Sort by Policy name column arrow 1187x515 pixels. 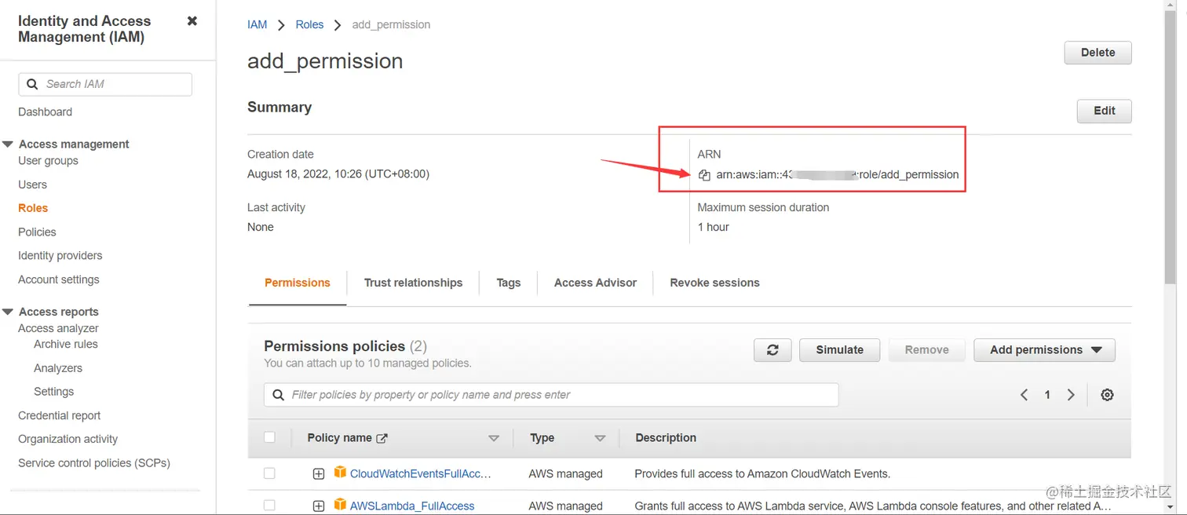[x=494, y=439]
